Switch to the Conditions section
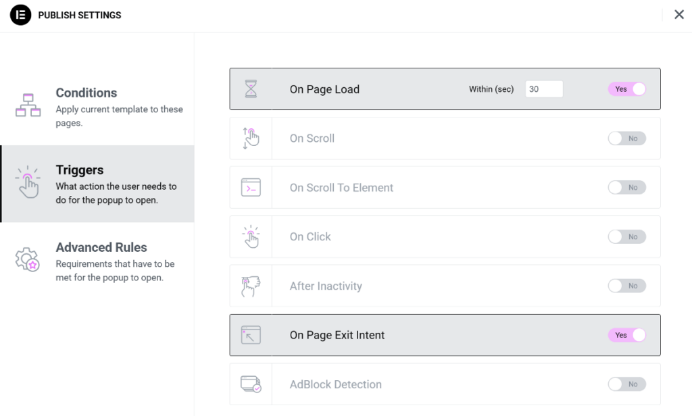The width and height of the screenshot is (692, 416). coord(86,93)
